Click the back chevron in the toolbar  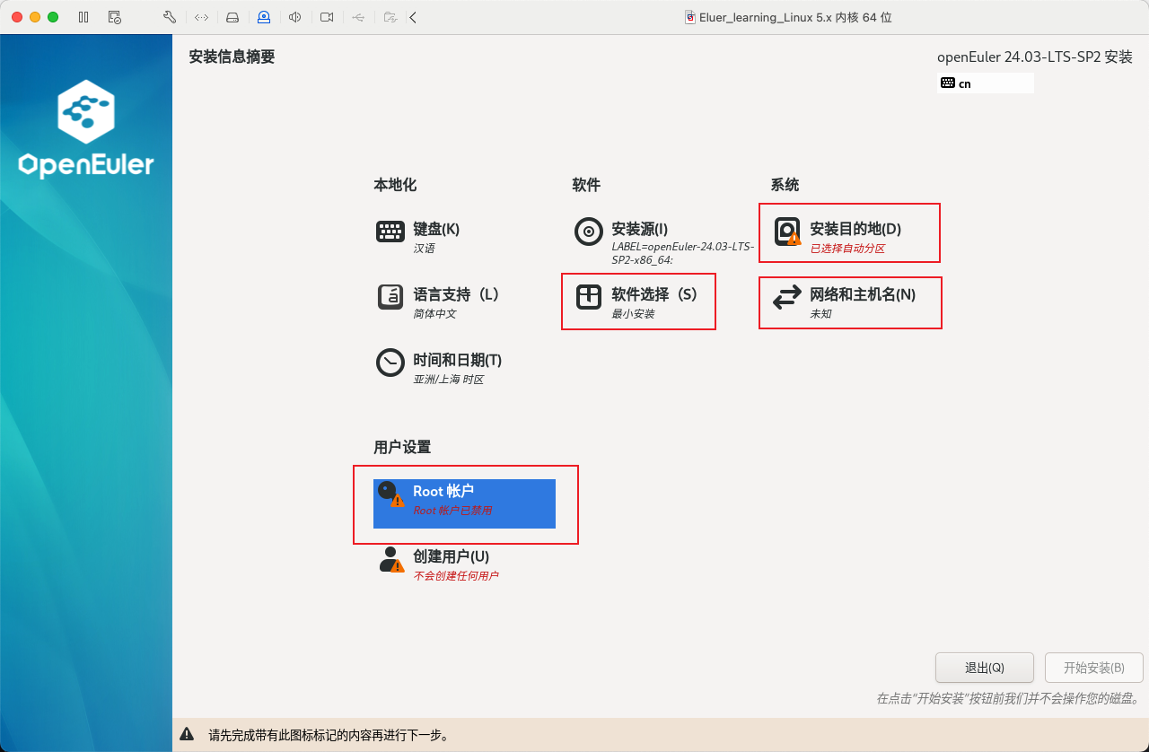tap(412, 16)
